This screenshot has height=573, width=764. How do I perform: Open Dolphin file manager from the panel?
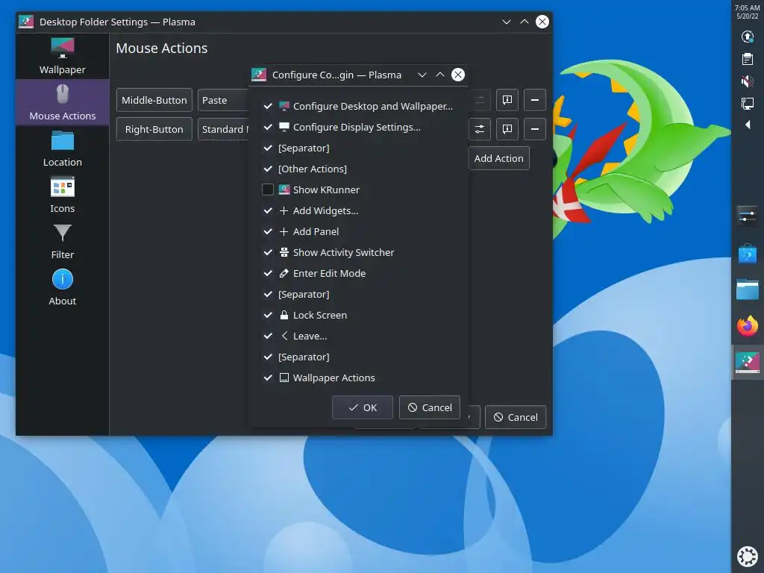[748, 289]
